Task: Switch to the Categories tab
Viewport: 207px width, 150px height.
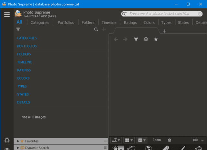Action: [x=40, y=22]
